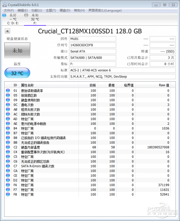Click status orb for attribute 0C 通电次数

[x=8, y=105]
